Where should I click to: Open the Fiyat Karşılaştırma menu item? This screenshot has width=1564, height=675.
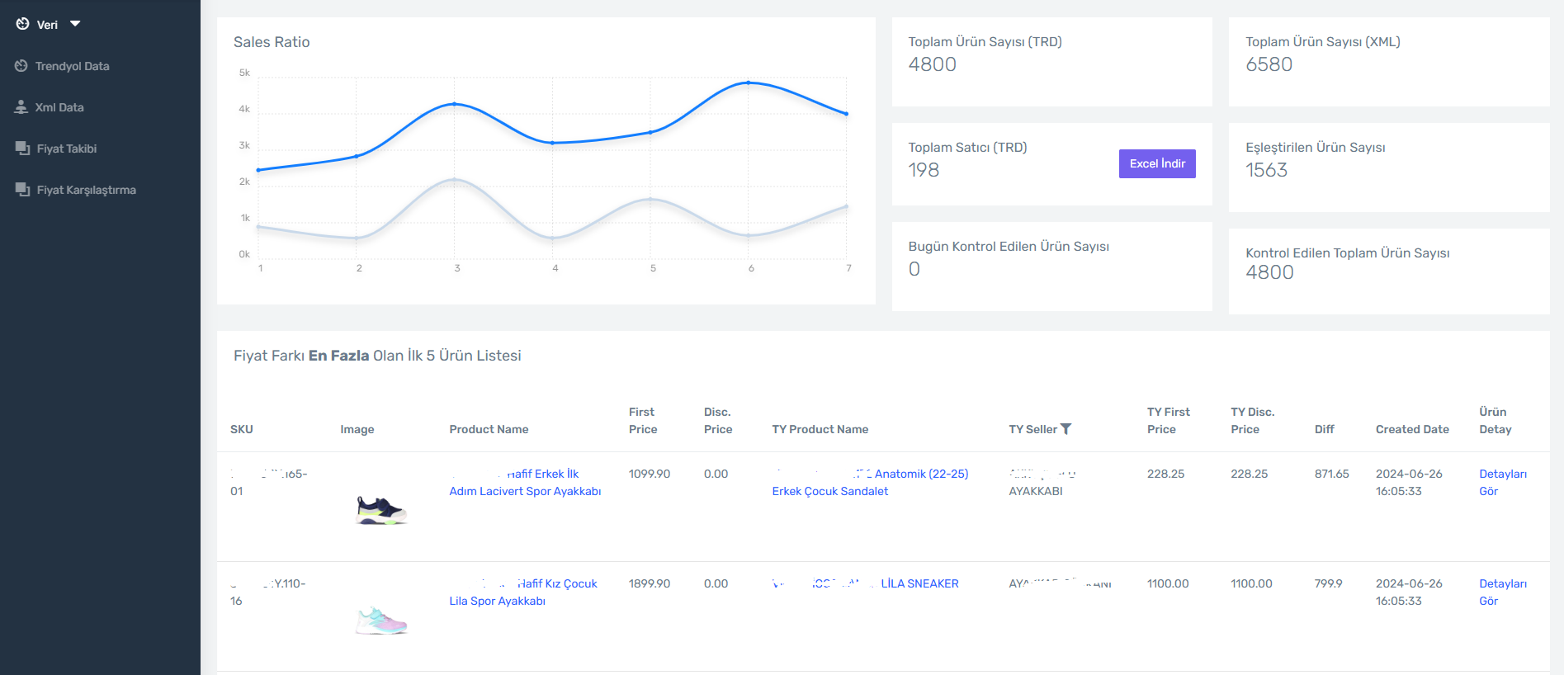click(x=86, y=190)
